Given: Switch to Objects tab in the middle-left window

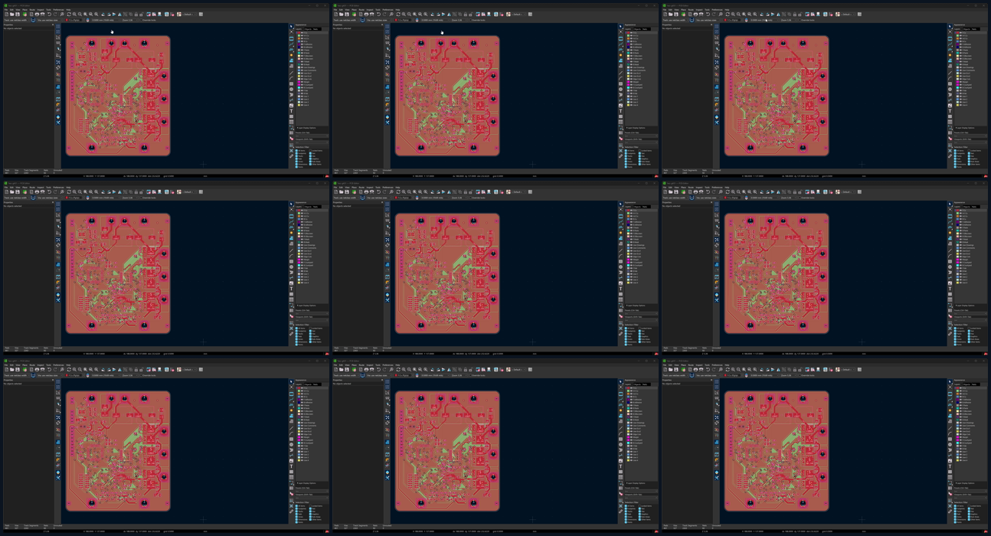Looking at the screenshot, I should 308,207.
